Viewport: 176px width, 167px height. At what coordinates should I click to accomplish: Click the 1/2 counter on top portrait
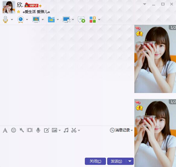pyautogui.click(x=173, y=27)
